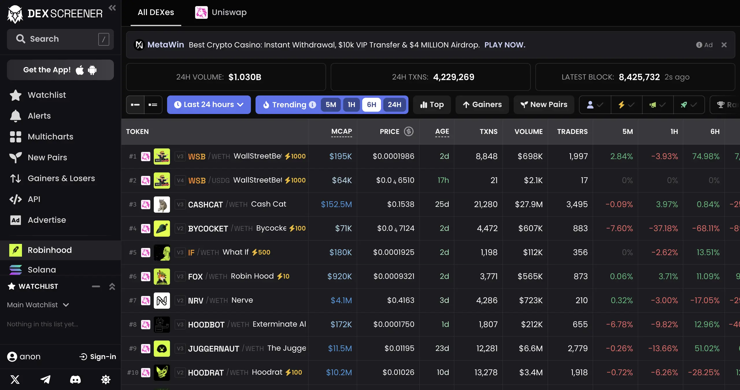Click the NRV token logo
Viewport: 740px width, 390px height.
point(162,301)
